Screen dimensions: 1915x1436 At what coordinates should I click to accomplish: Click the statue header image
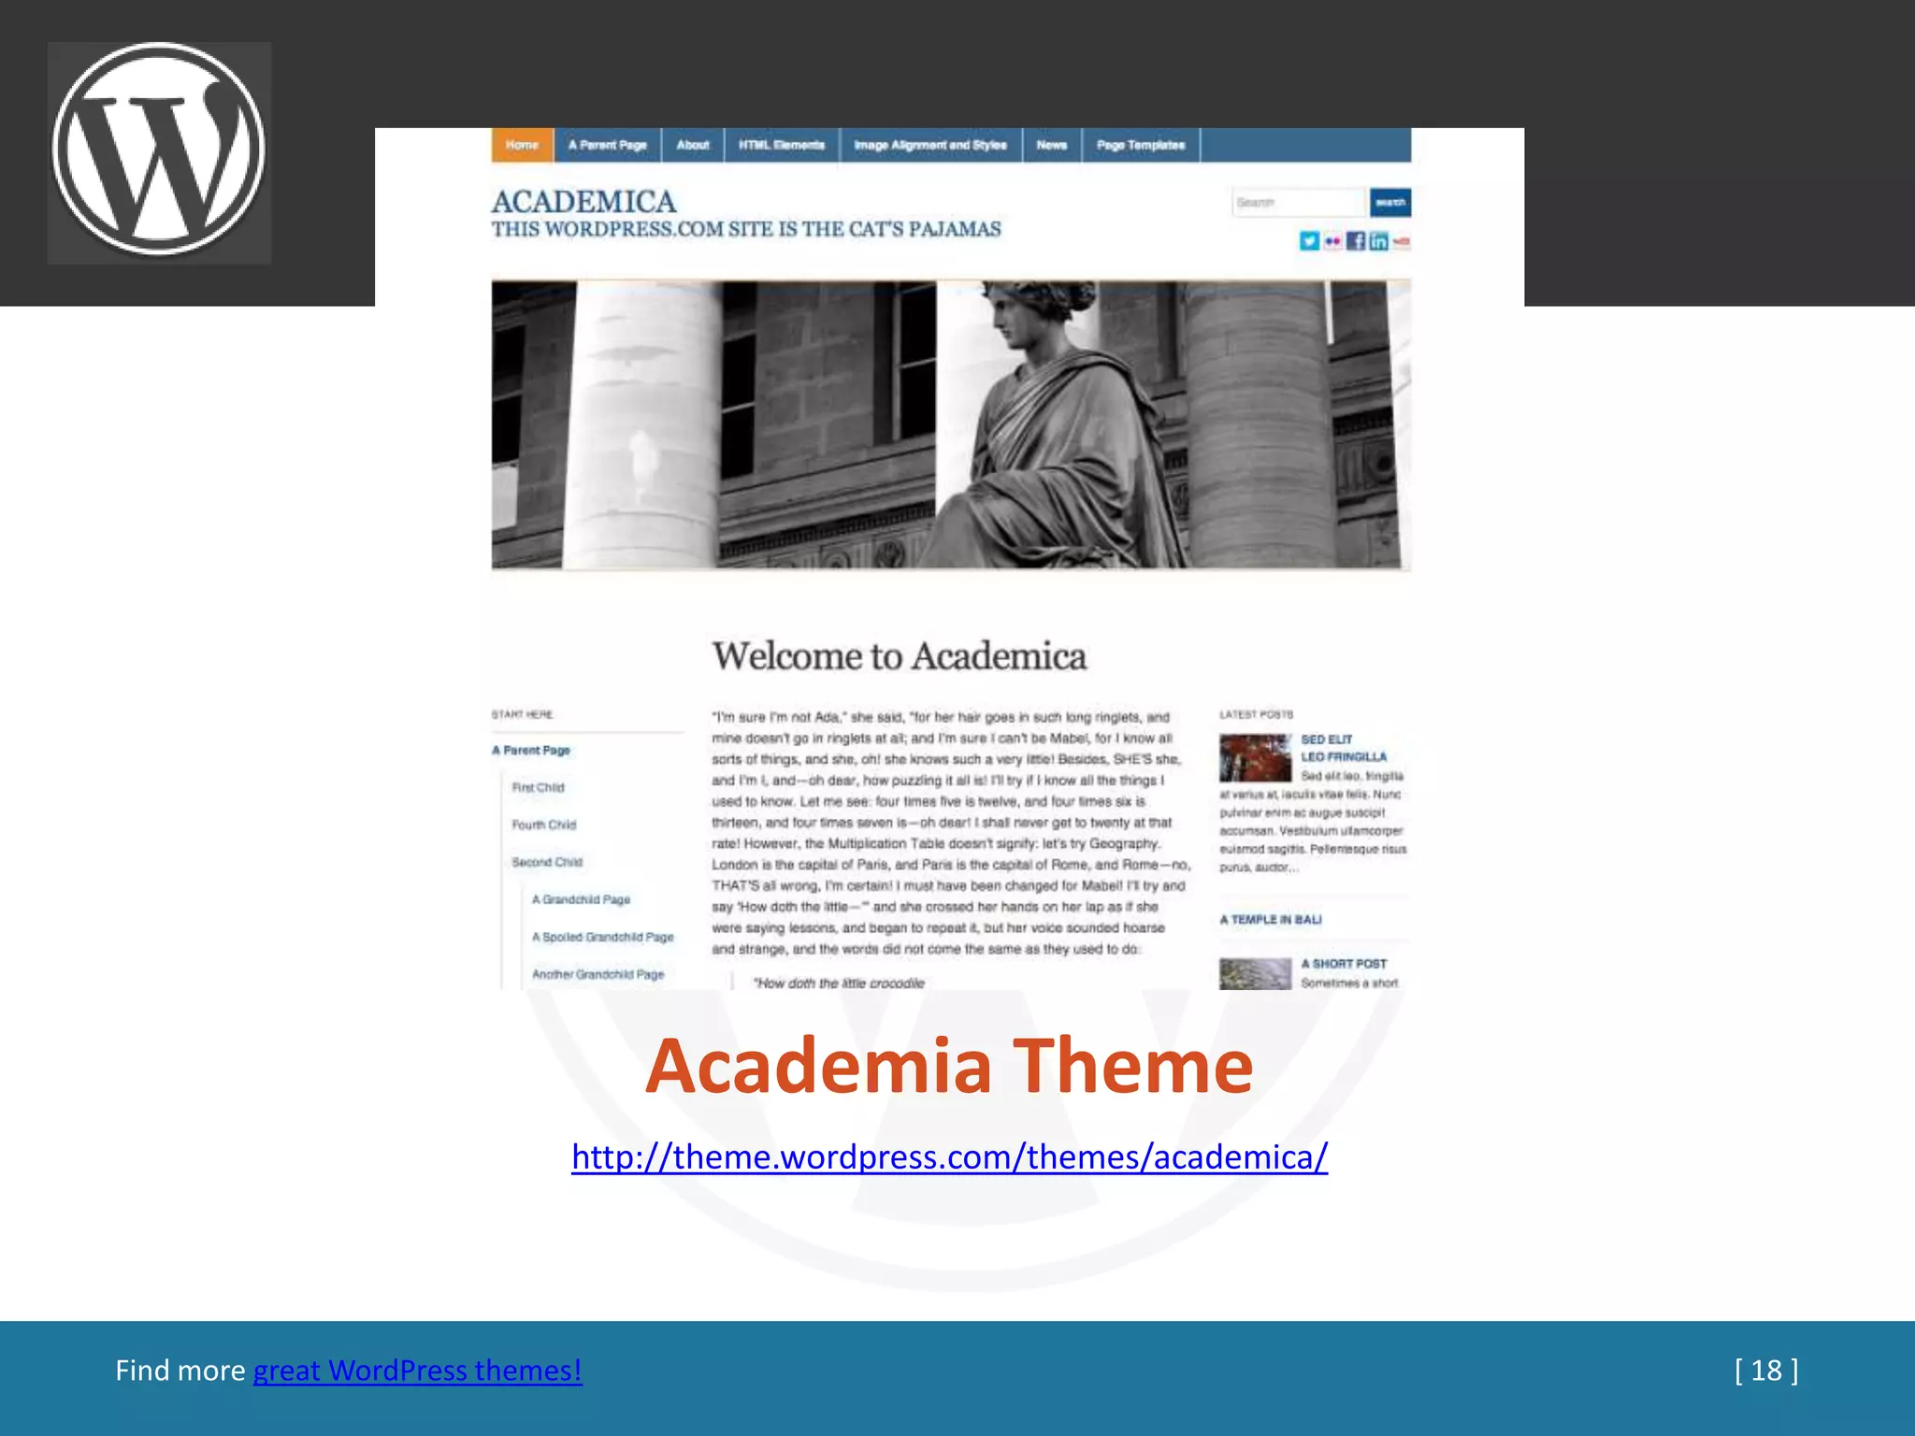[951, 424]
